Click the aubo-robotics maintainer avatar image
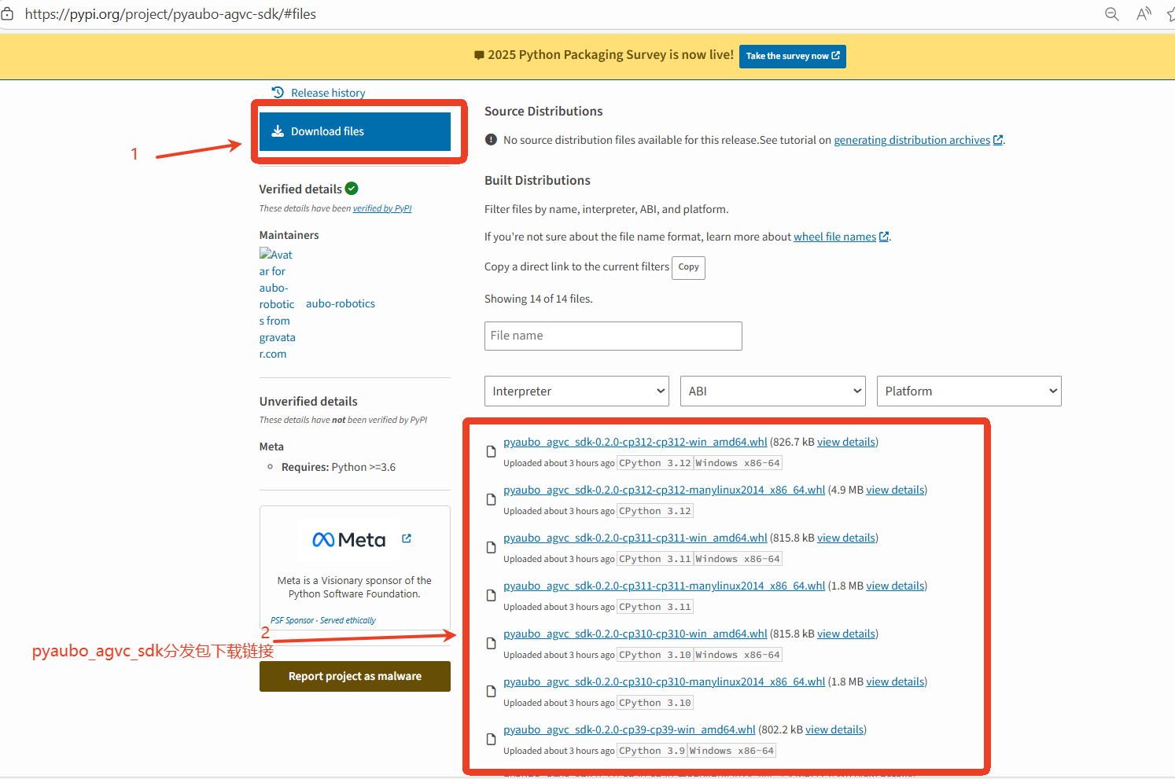Viewport: 1175px width, 779px height. [x=276, y=303]
